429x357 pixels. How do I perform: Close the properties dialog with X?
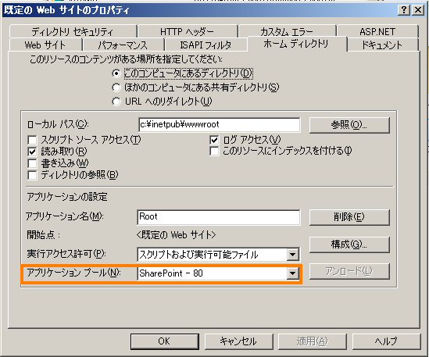click(x=418, y=10)
